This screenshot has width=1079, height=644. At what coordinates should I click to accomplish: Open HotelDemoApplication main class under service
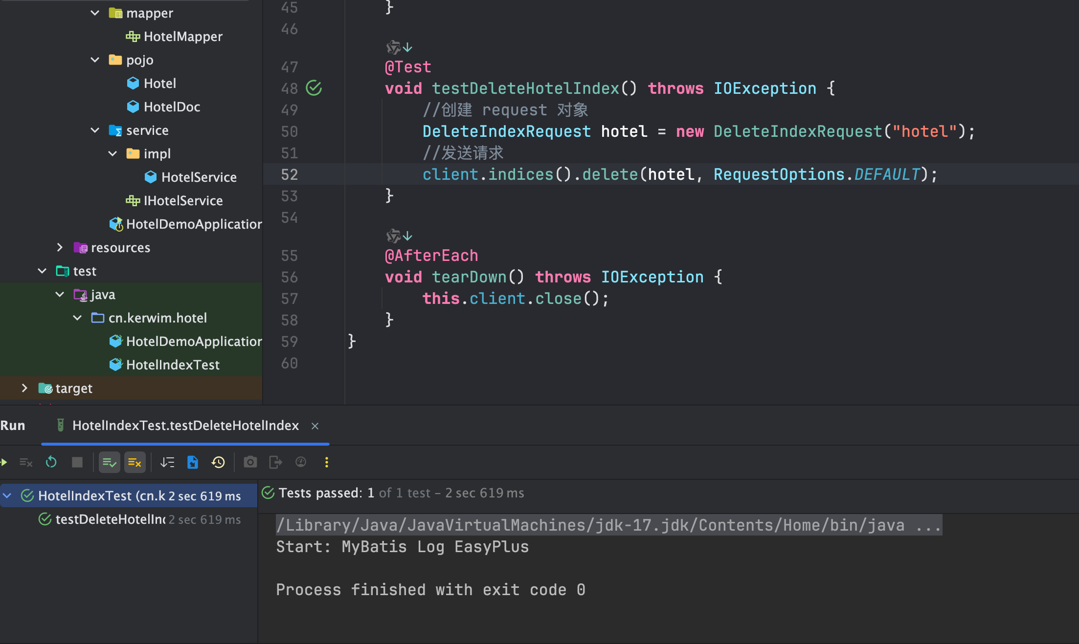point(194,224)
